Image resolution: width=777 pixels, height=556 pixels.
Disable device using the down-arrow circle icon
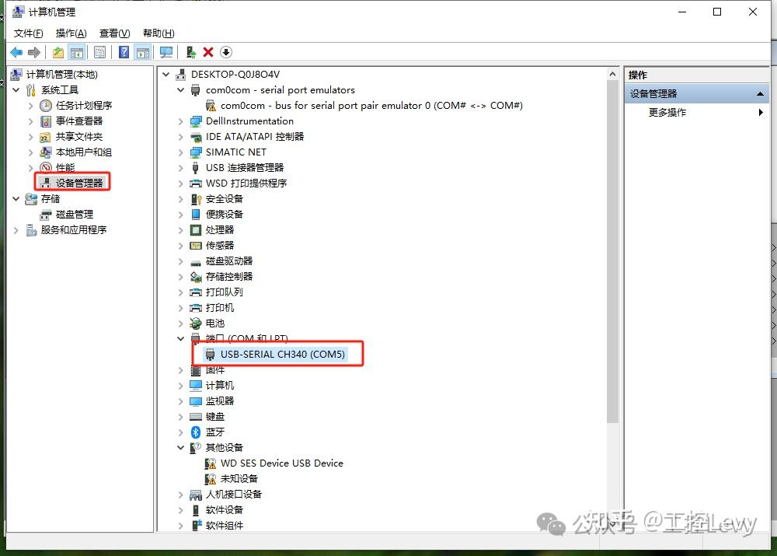[x=225, y=51]
